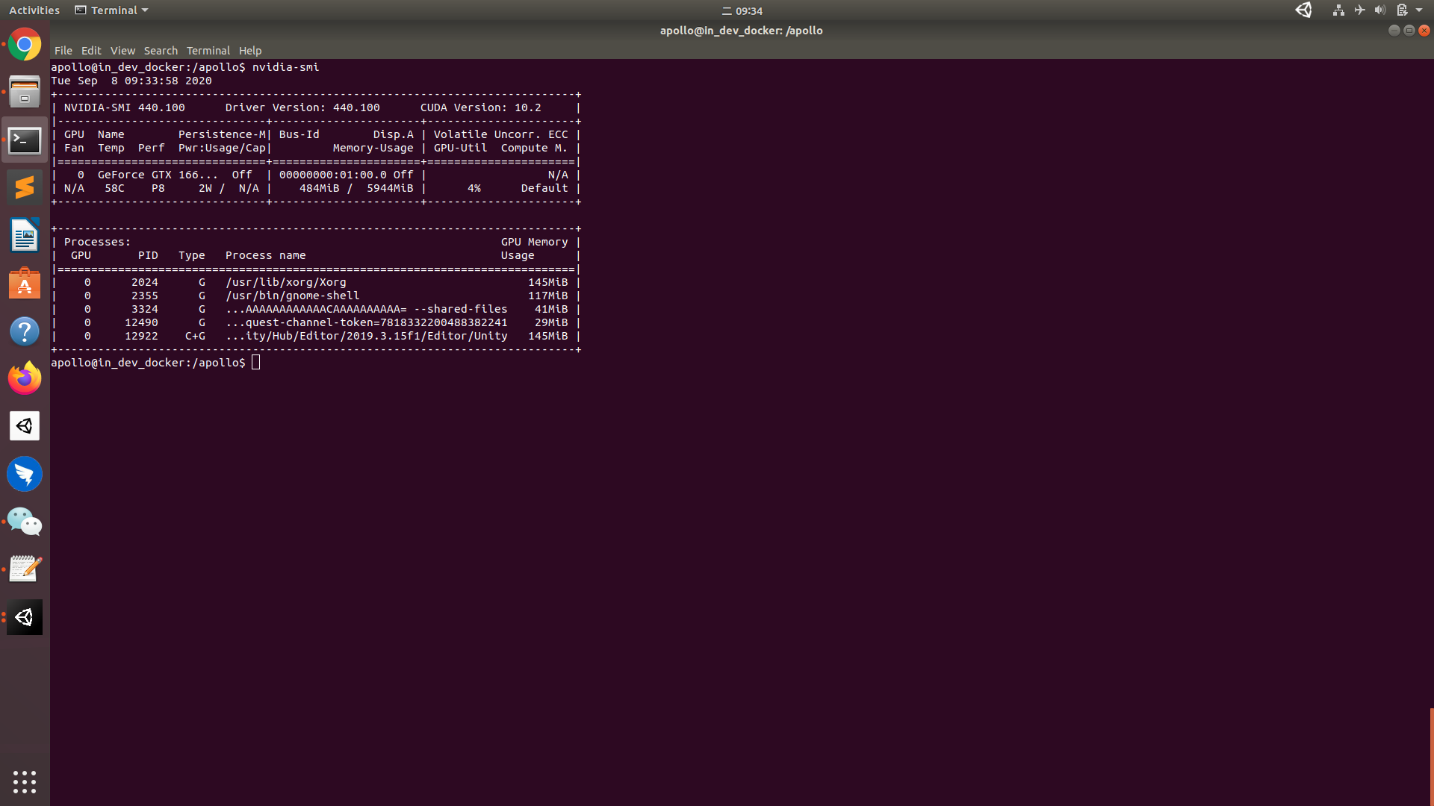Click the Unity tray icon in top bar

[1303, 10]
